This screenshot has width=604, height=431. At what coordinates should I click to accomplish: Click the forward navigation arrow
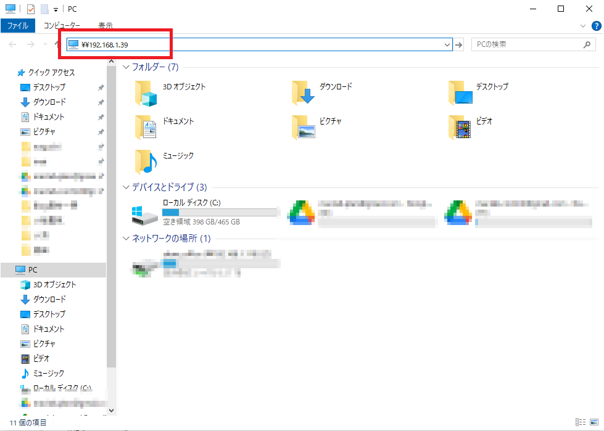(x=30, y=44)
